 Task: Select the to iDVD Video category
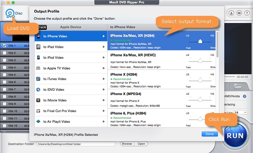71,90
